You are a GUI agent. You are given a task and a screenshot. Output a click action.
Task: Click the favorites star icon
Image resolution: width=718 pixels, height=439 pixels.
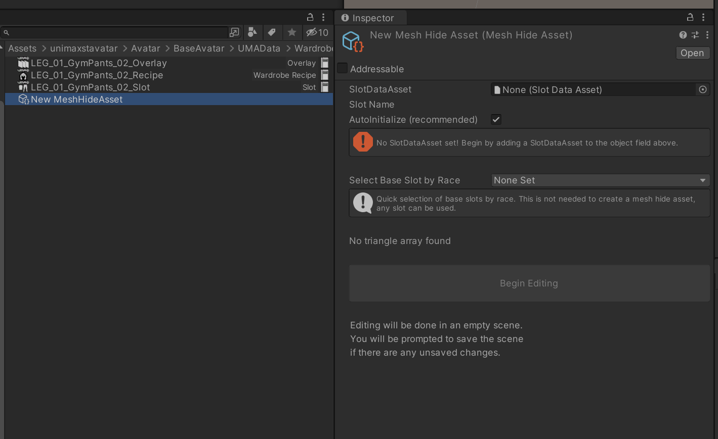click(x=292, y=32)
